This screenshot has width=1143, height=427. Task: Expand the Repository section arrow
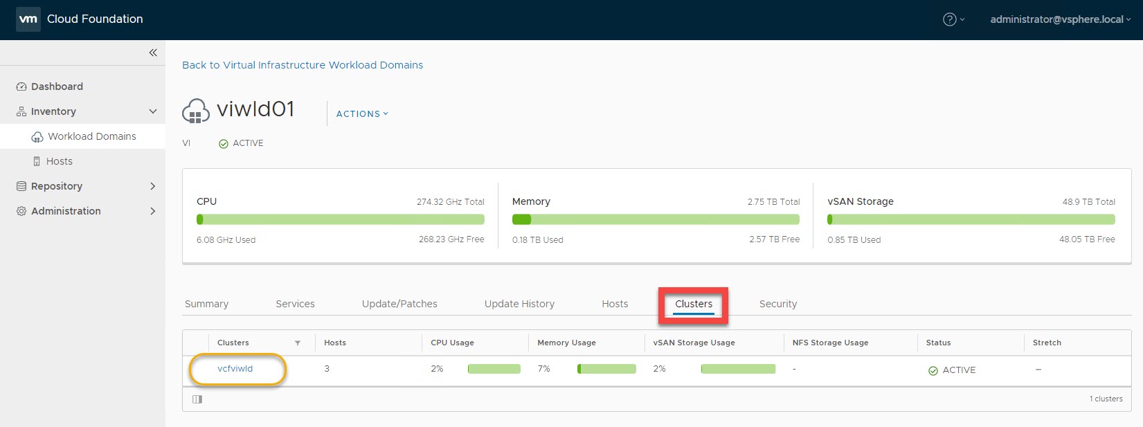153,186
